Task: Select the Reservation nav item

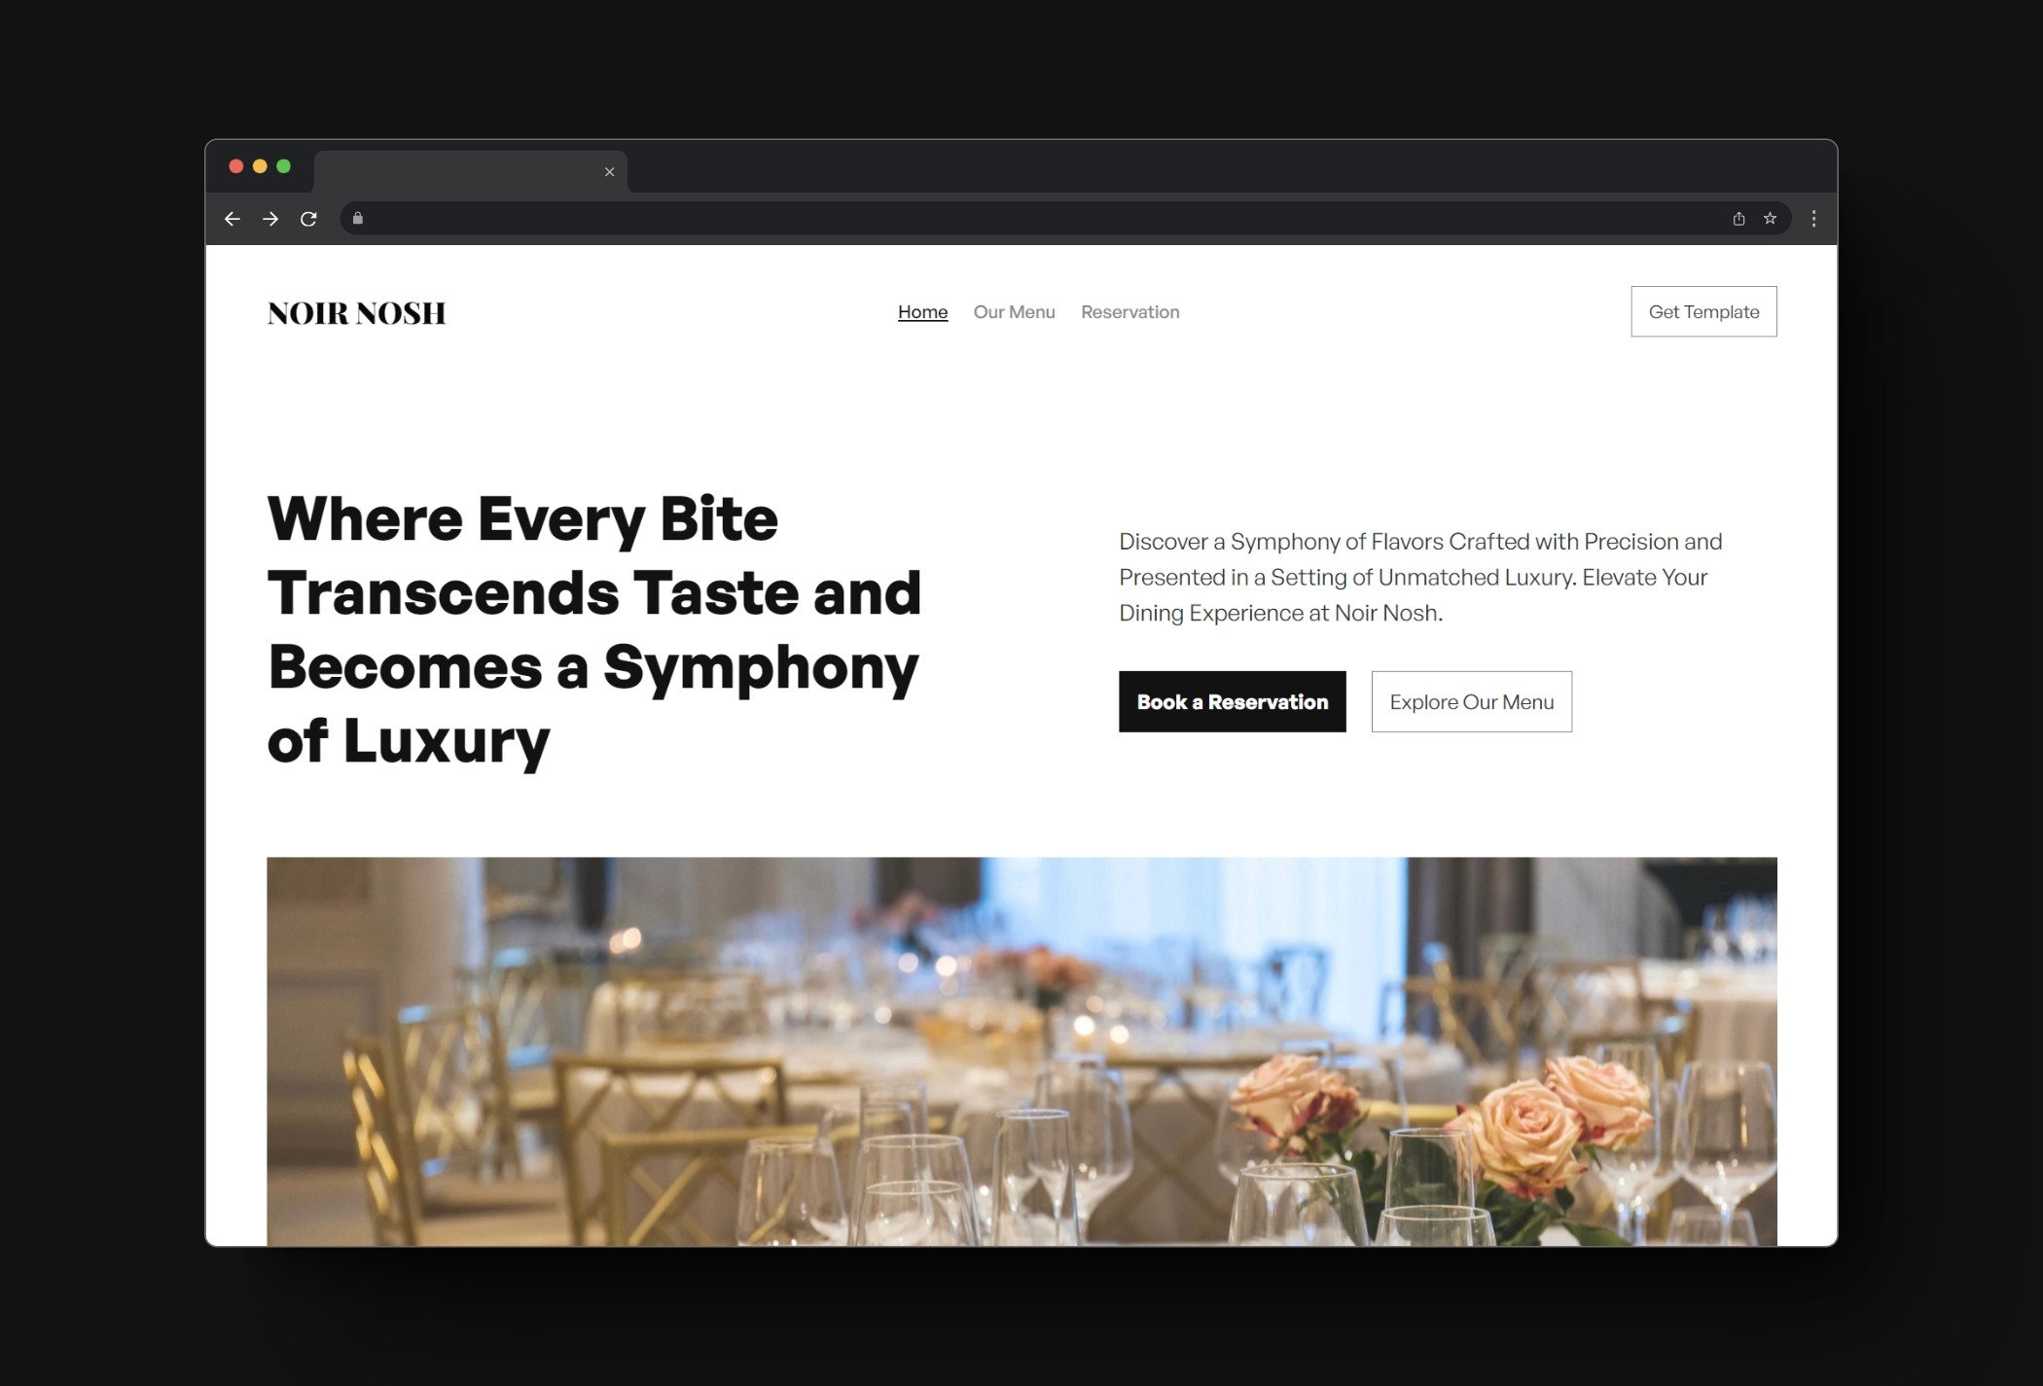Action: point(1129,311)
